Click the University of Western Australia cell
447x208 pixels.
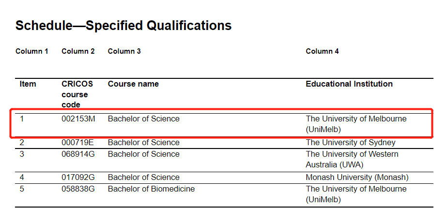(352, 159)
